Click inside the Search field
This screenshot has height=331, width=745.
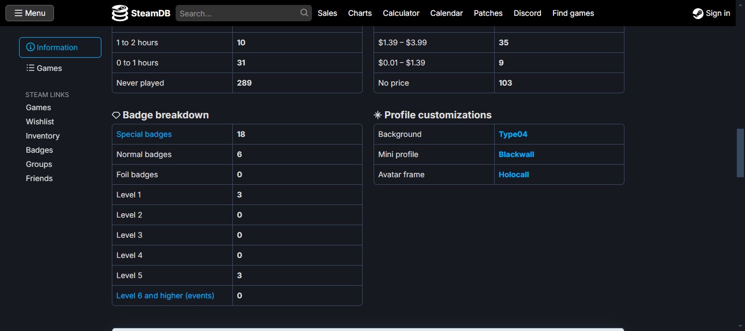point(240,12)
